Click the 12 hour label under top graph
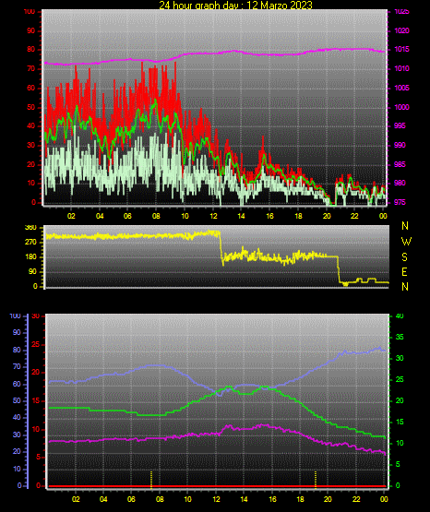Screen dimensions: 430x512 (x=213, y=216)
